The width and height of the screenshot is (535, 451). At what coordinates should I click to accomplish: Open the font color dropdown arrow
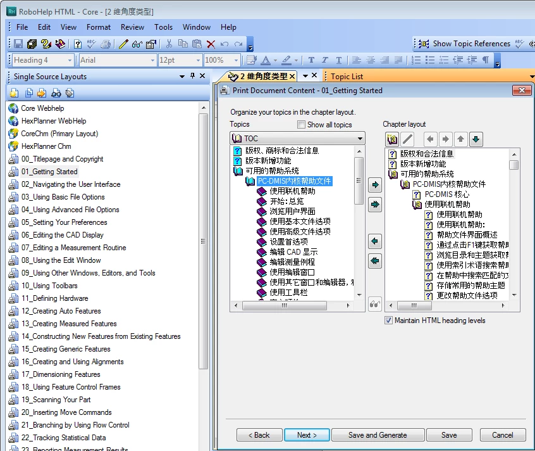[275, 60]
